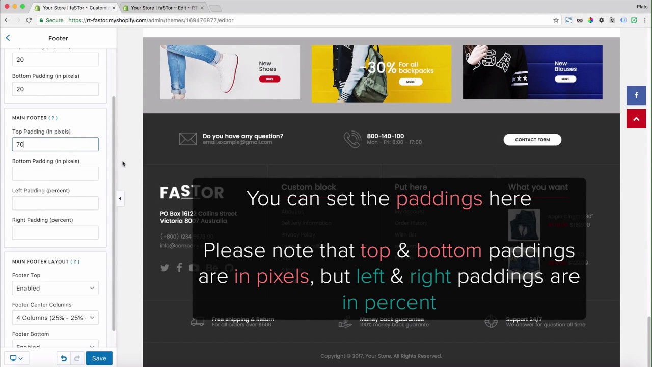The height and width of the screenshot is (367, 652).
Task: Click the More button on New Shoes banner
Action: 269,78
